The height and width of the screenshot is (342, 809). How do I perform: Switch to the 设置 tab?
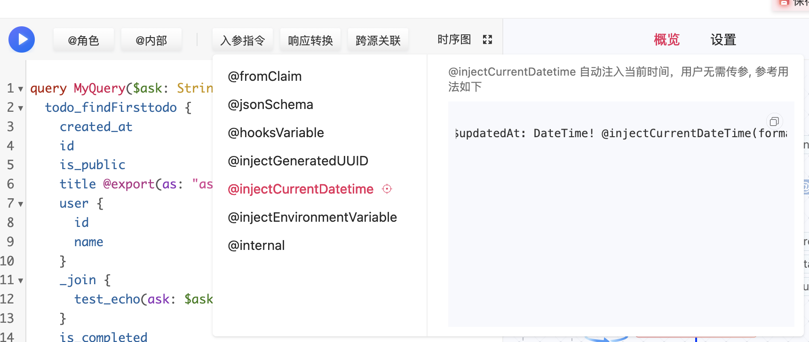pyautogui.click(x=723, y=40)
